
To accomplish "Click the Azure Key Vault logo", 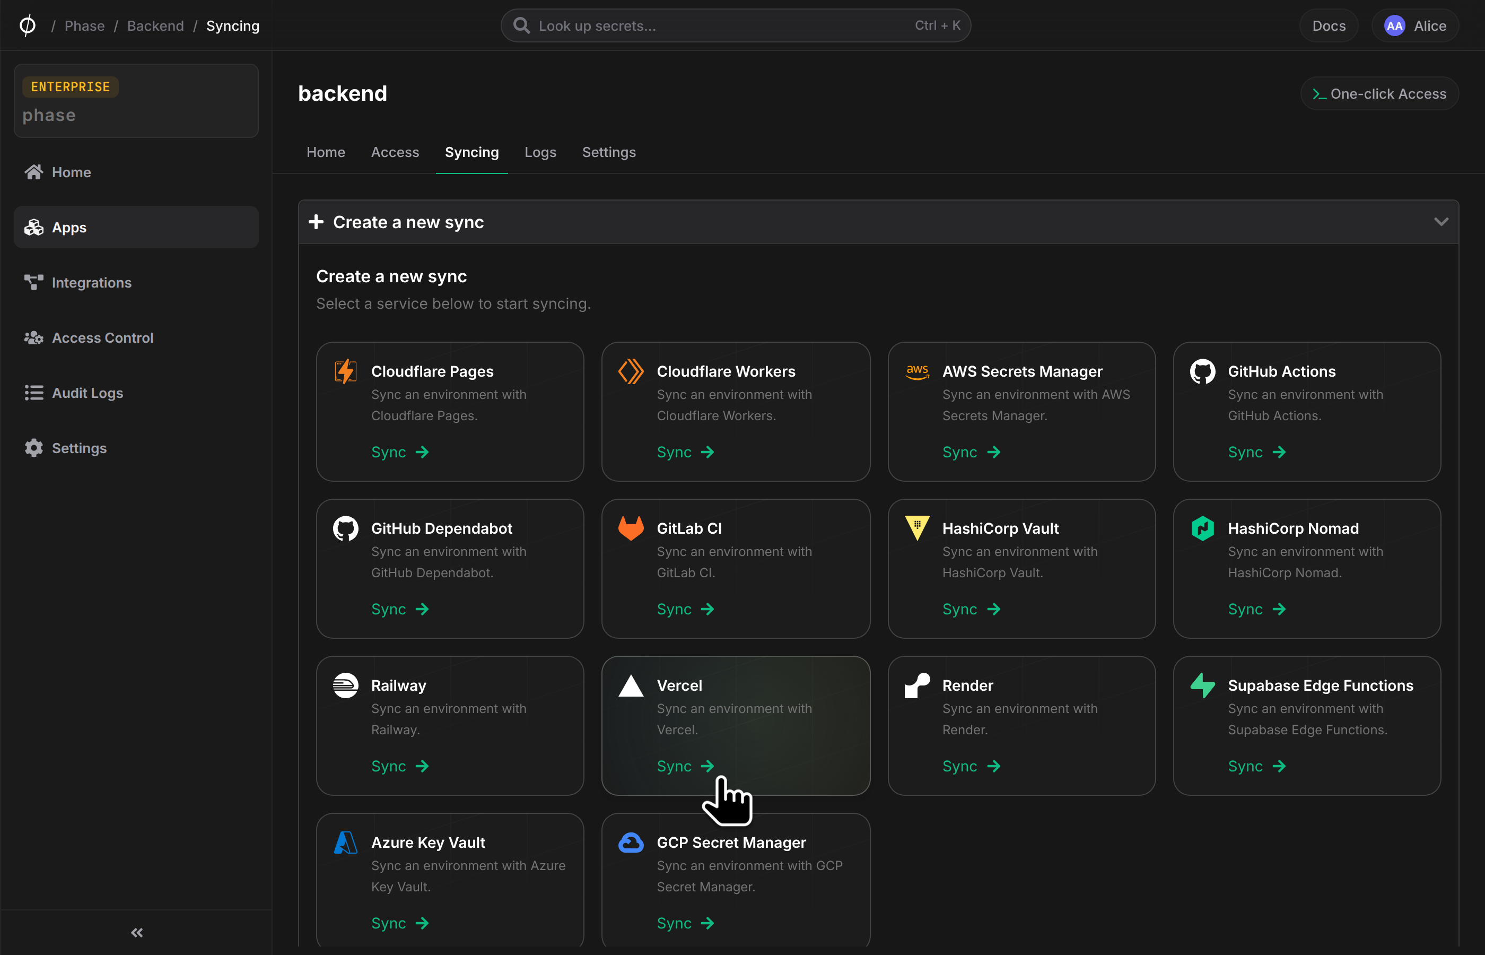I will pyautogui.click(x=345, y=842).
